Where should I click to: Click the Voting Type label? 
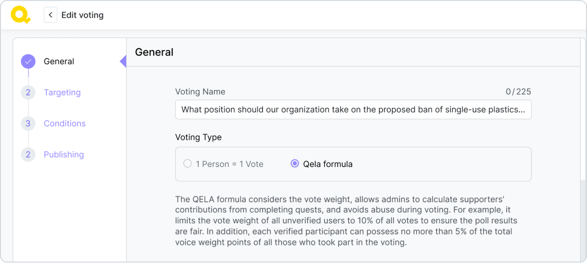point(198,137)
